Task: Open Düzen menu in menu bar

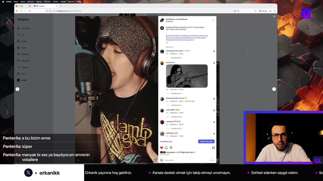Action: point(23,2)
